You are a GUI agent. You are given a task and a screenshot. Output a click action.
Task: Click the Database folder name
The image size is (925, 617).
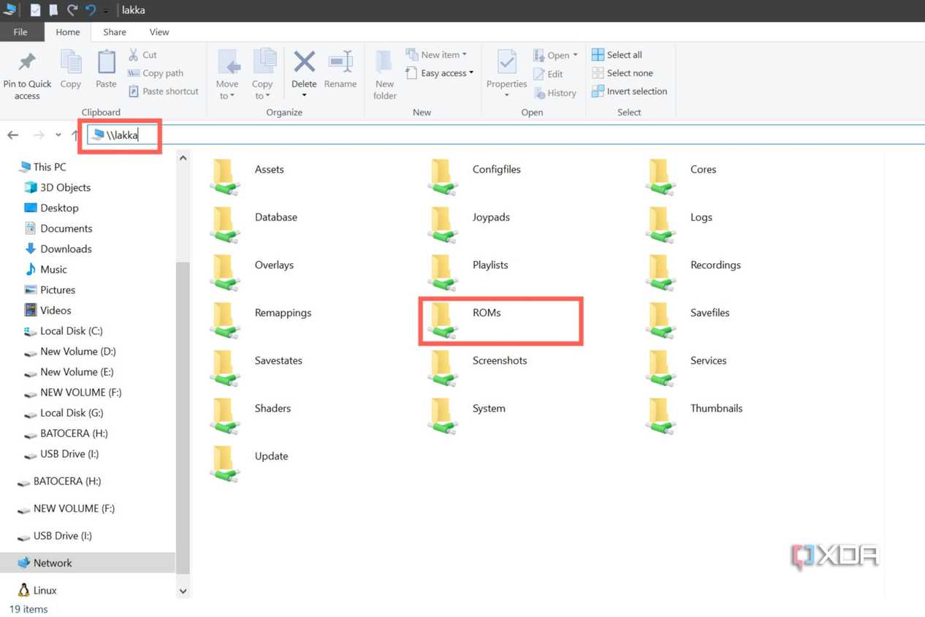(x=276, y=217)
